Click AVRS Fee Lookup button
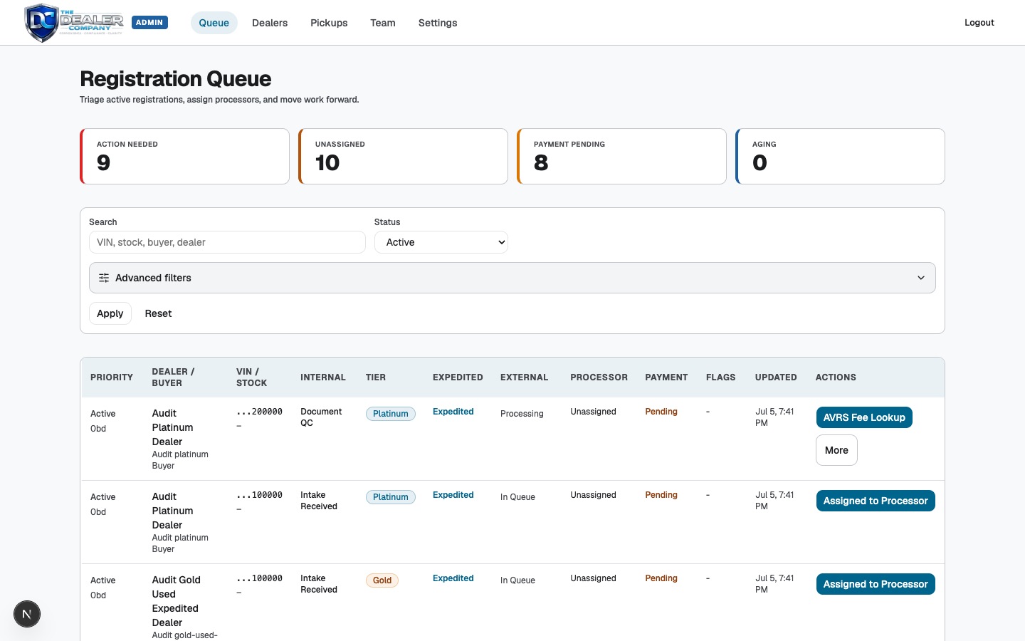 (x=864, y=417)
